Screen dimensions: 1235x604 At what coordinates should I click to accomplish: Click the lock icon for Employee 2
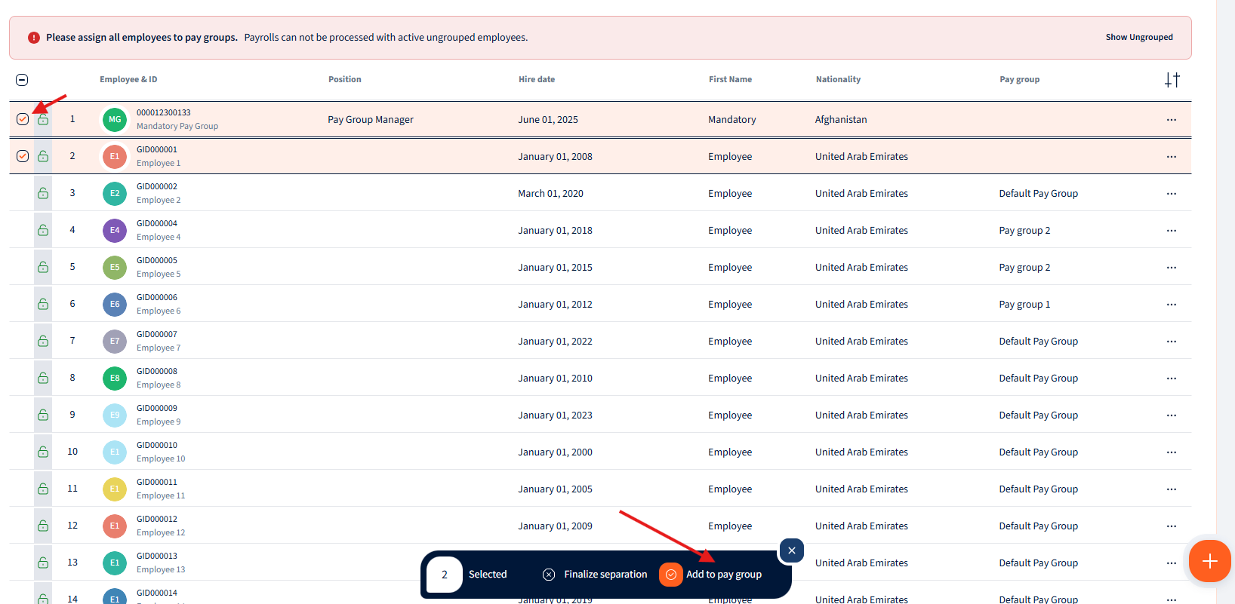(43, 194)
